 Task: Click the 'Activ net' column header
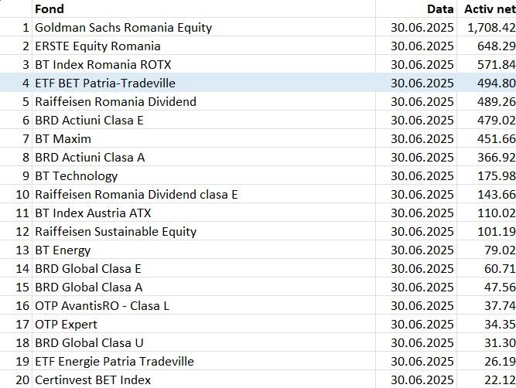coord(487,9)
